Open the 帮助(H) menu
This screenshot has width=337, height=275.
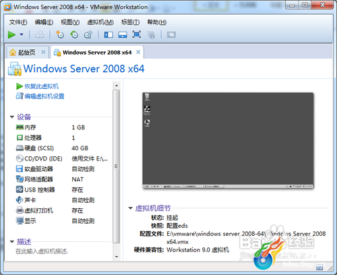156,22
